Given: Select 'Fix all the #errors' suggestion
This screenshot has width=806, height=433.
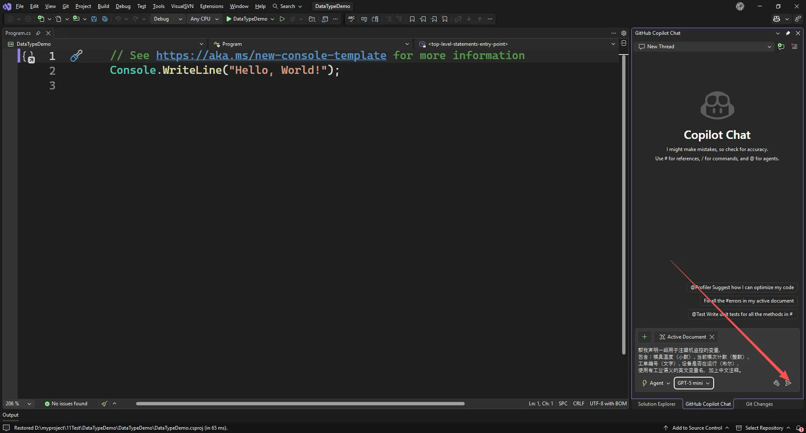Looking at the screenshot, I should tap(748, 301).
